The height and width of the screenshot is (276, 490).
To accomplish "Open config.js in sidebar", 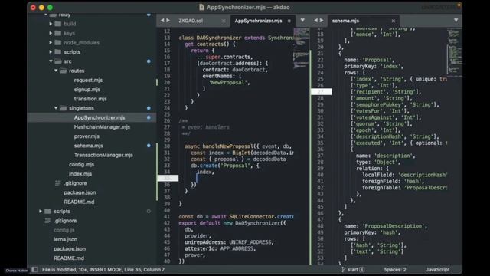I will pos(64,230).
